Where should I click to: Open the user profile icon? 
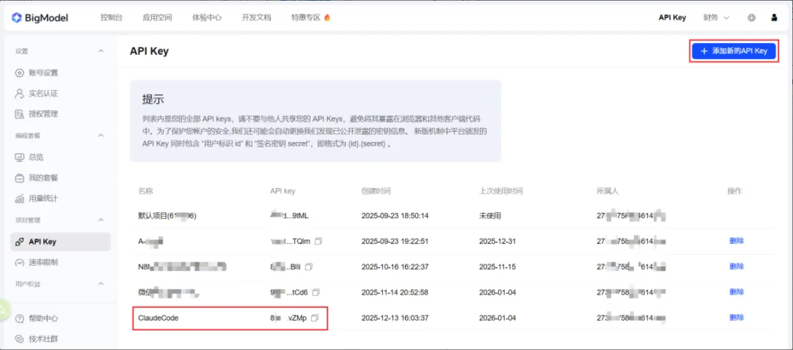click(774, 18)
